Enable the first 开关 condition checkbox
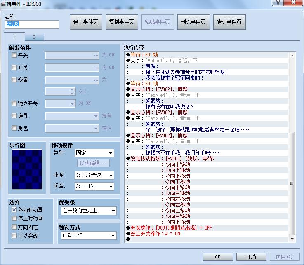Screen dimensions: 304x265 [14, 55]
